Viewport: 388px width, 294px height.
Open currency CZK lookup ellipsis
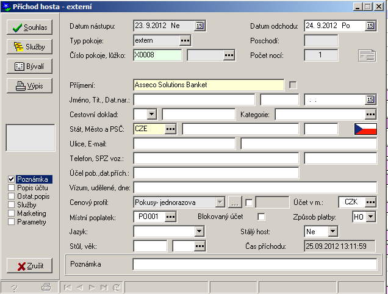pos(370,202)
